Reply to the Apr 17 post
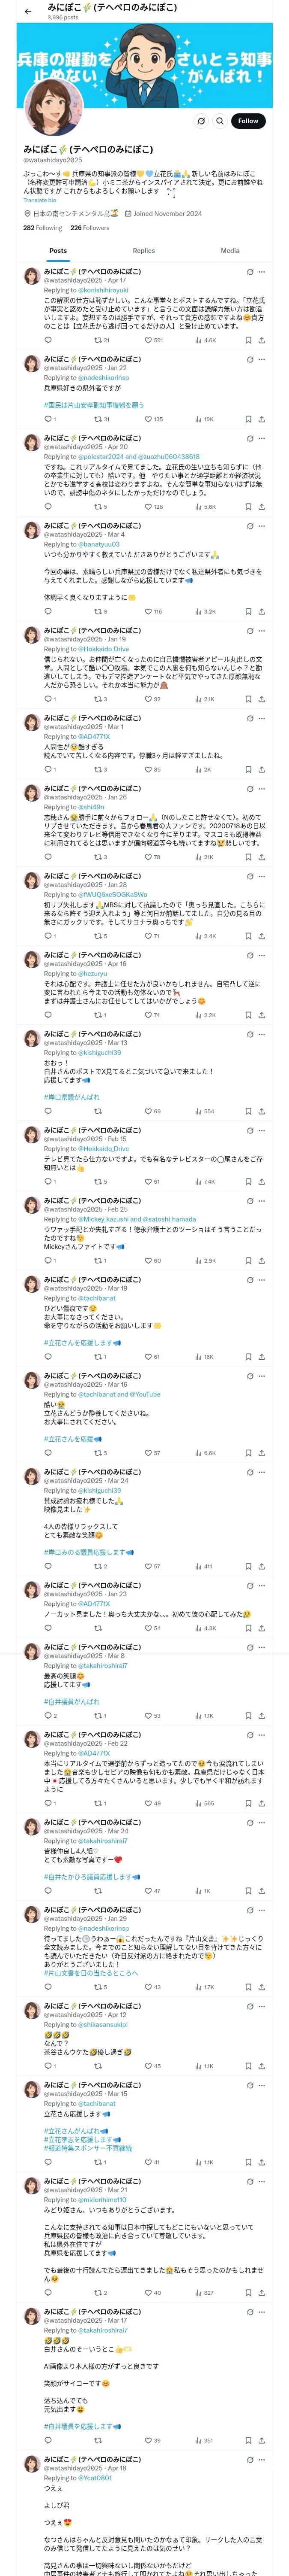 48,340
